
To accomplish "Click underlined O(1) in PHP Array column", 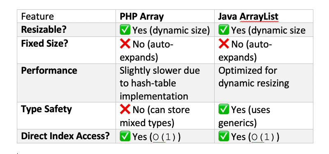I will click(165, 137).
